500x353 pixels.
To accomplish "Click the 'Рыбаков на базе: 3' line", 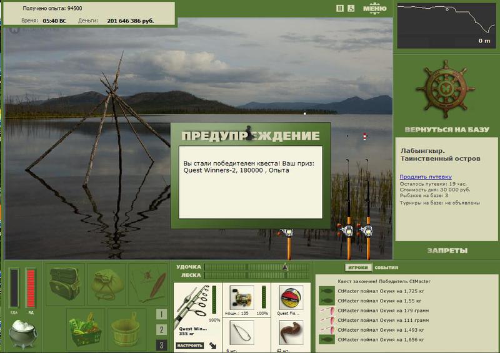I will tap(424, 195).
